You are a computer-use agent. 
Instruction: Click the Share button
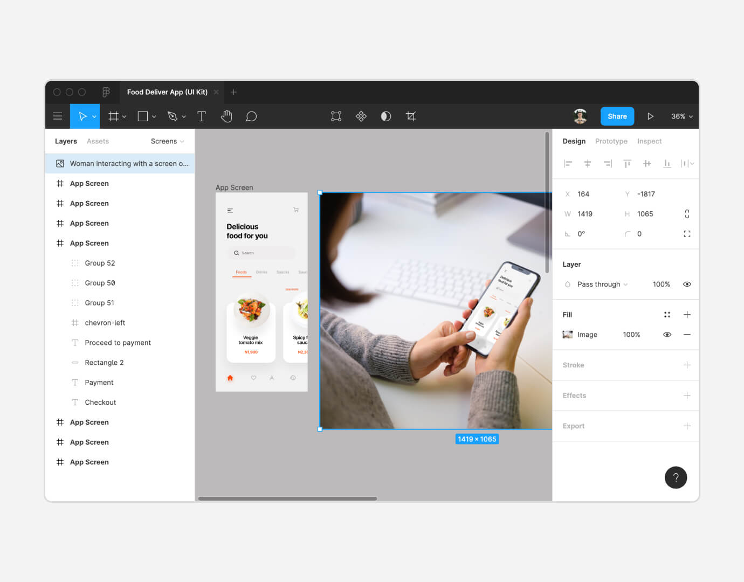(x=617, y=116)
